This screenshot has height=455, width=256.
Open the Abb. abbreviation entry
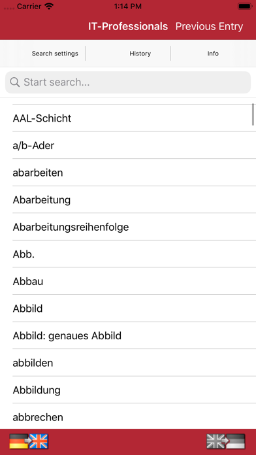[128, 254]
